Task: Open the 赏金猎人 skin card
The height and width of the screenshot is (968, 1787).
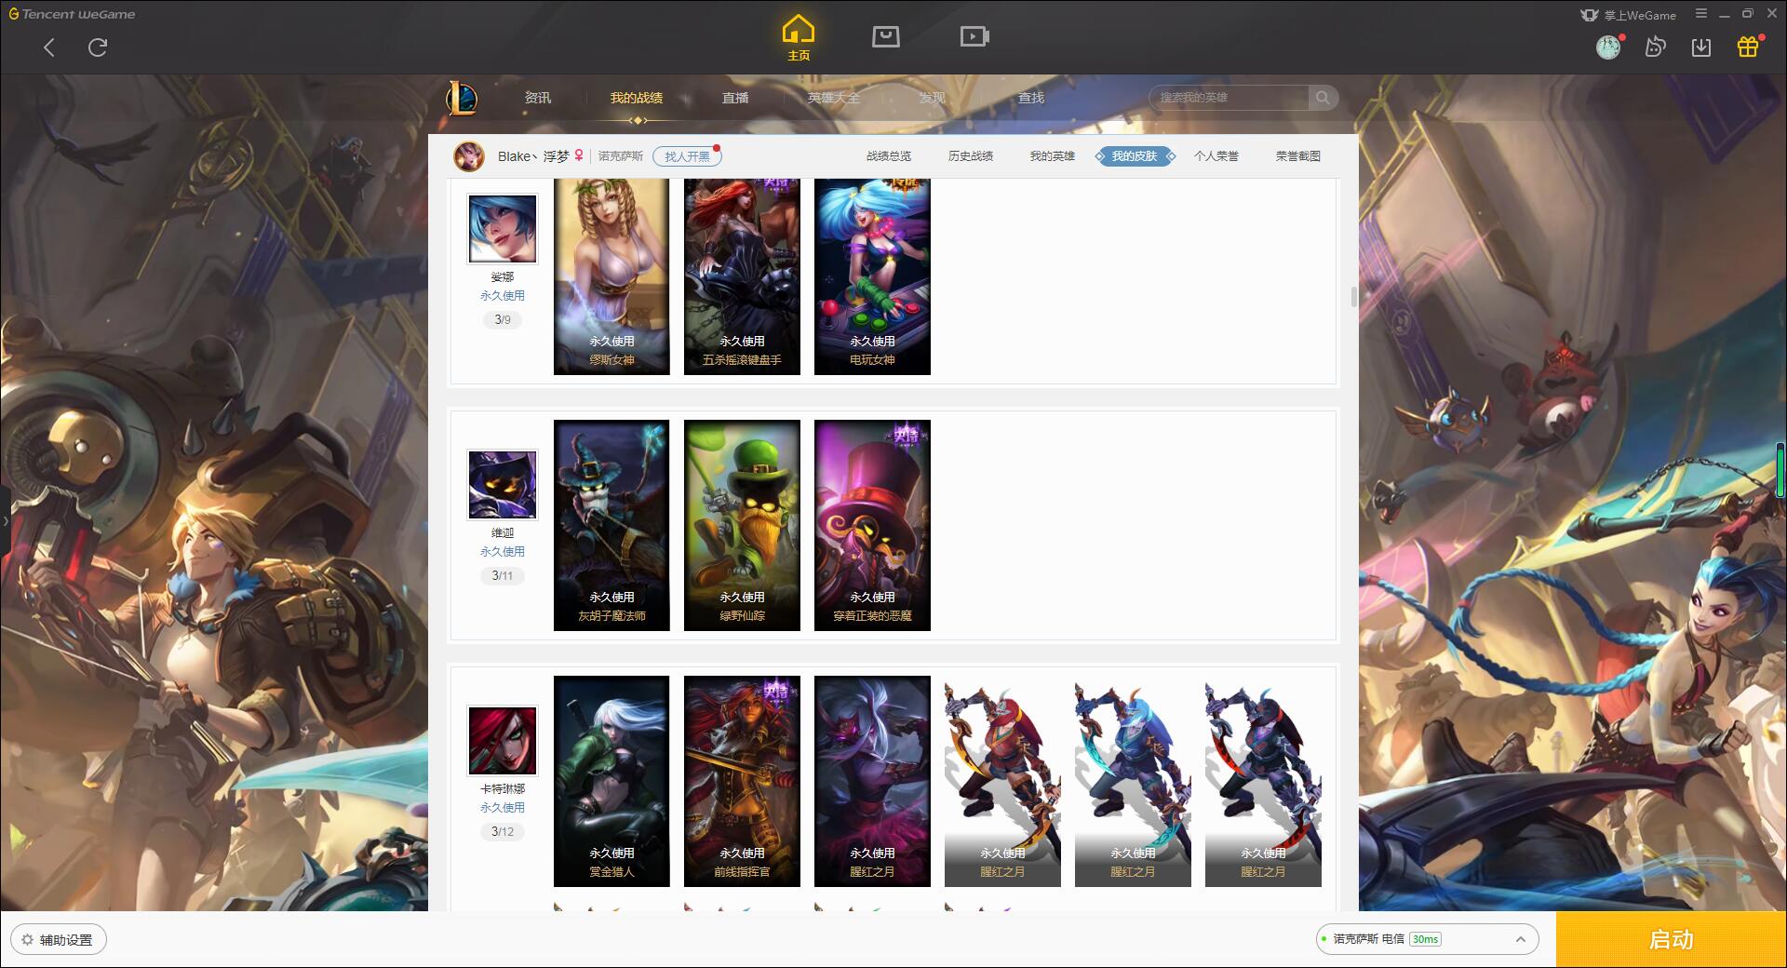Action: 611,781
